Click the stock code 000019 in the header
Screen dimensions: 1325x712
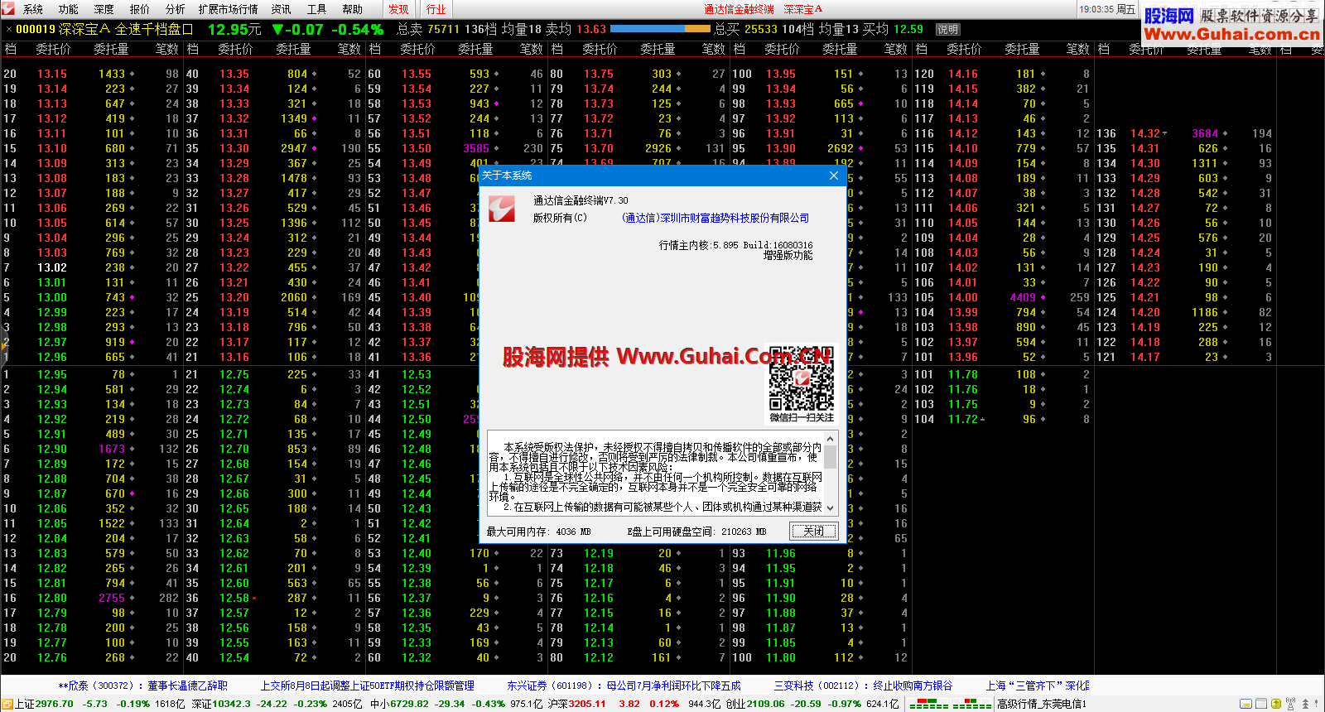coord(36,29)
